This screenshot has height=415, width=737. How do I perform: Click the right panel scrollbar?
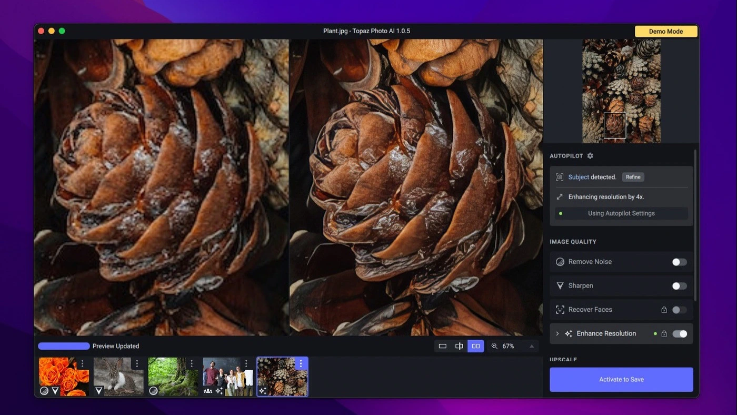click(695, 225)
